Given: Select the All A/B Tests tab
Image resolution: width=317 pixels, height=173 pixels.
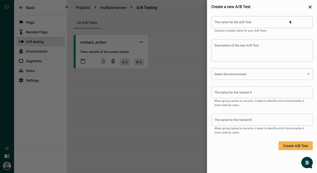Looking at the screenshot, I should 87,23.
